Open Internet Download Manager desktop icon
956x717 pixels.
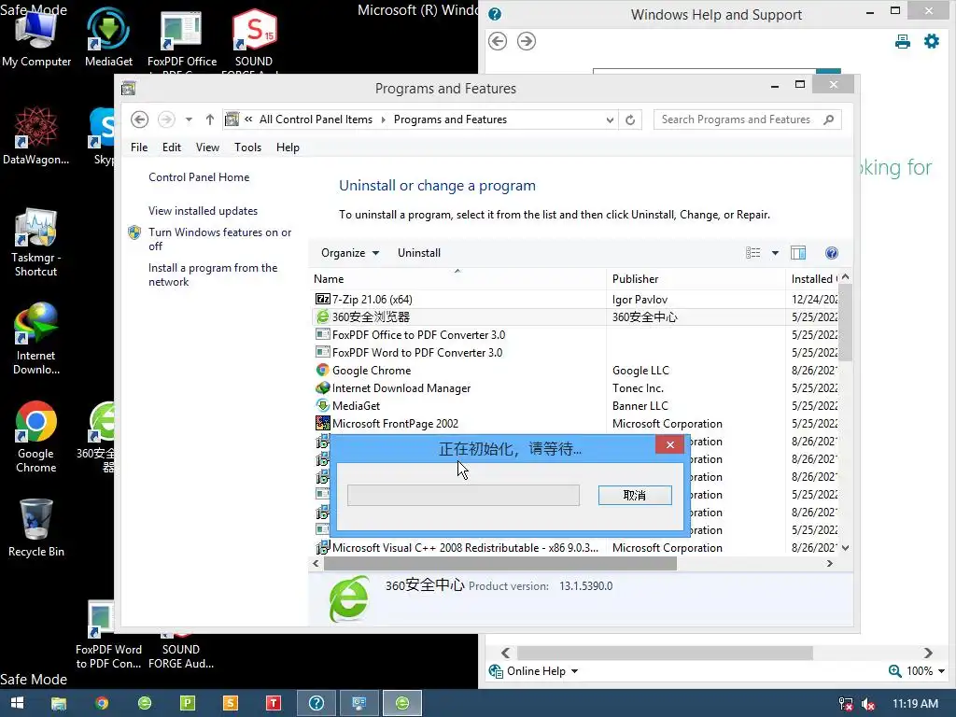click(36, 339)
